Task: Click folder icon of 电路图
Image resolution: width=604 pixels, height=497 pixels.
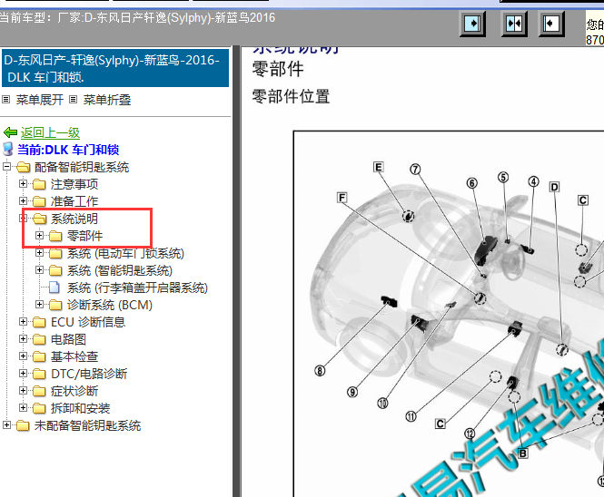Action: 39,339
